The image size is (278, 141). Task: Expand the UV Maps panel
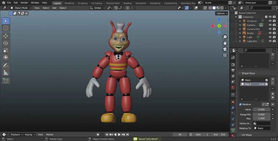[246, 135]
